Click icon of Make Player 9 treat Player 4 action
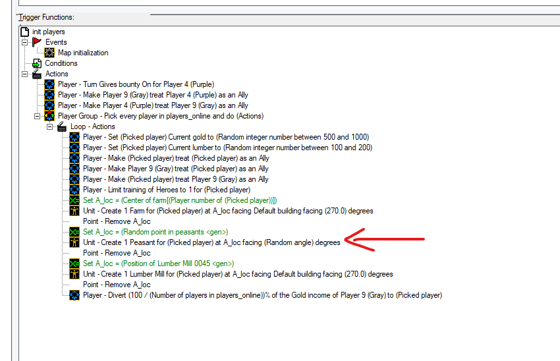 click(x=49, y=95)
